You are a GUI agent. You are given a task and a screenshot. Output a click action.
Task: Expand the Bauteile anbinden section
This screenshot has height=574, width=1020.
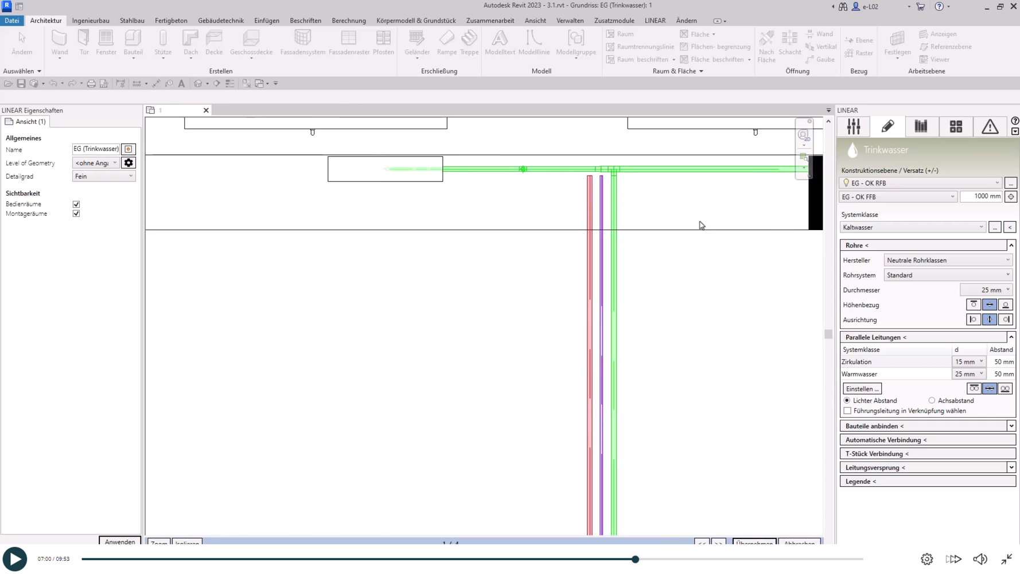pos(1011,426)
